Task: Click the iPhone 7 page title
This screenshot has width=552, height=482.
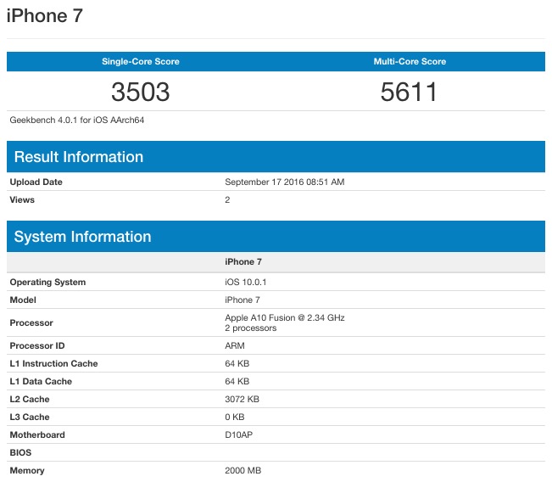Action: (45, 16)
